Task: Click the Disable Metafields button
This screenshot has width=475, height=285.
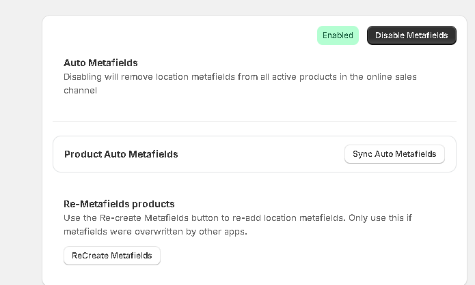Action: (x=411, y=35)
